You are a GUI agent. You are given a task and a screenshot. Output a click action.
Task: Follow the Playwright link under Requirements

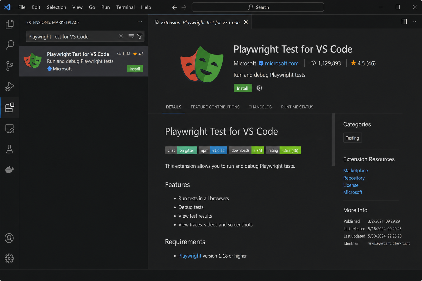190,256
